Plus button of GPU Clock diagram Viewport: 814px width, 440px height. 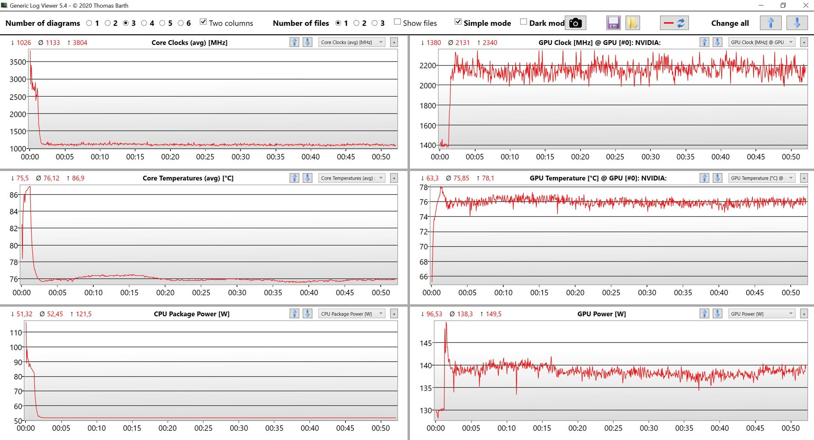pos(804,42)
